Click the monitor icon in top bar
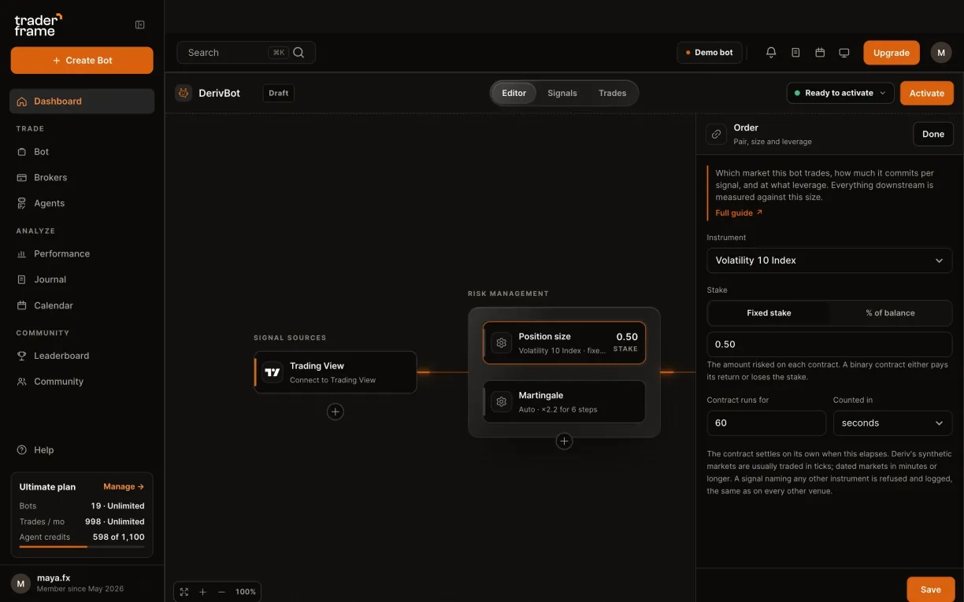This screenshot has width=964, height=602. coord(844,53)
